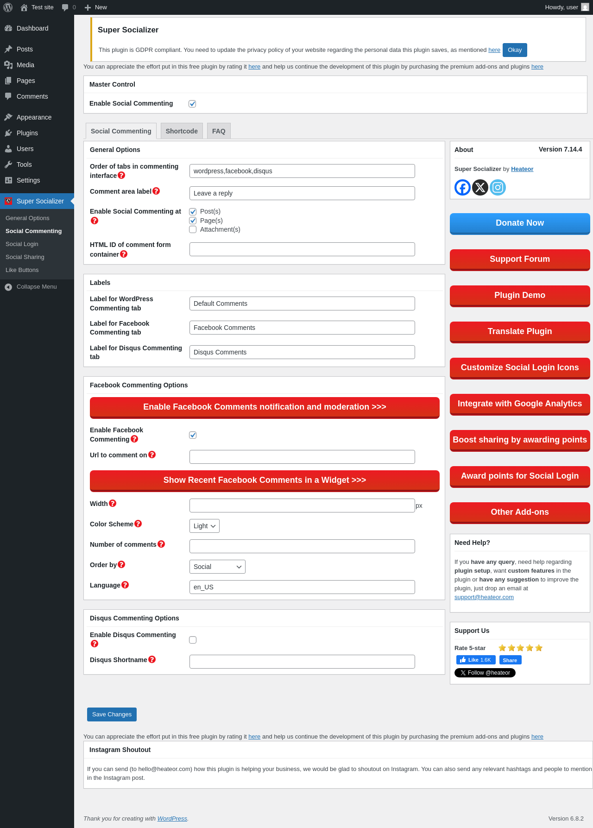
Task: Open Social Login submenu item
Action: coord(22,244)
